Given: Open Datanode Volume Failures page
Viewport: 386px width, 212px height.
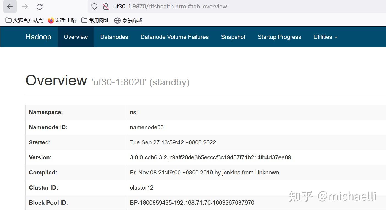Looking at the screenshot, I should tap(174, 37).
